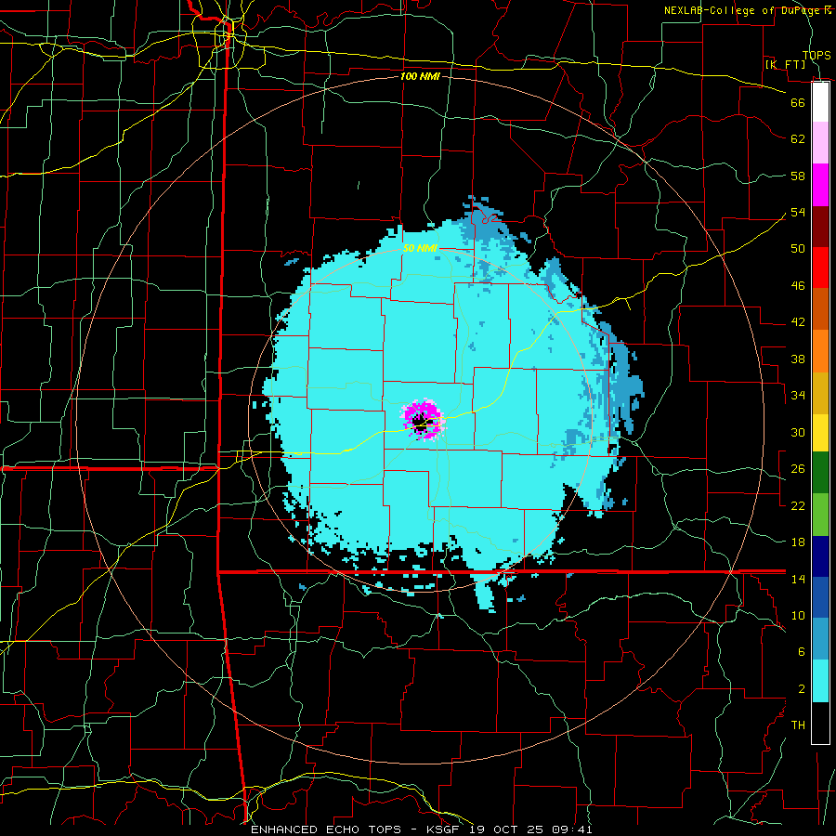Click the 6 legend value
Image resolution: width=836 pixels, height=836 pixels.
[801, 652]
